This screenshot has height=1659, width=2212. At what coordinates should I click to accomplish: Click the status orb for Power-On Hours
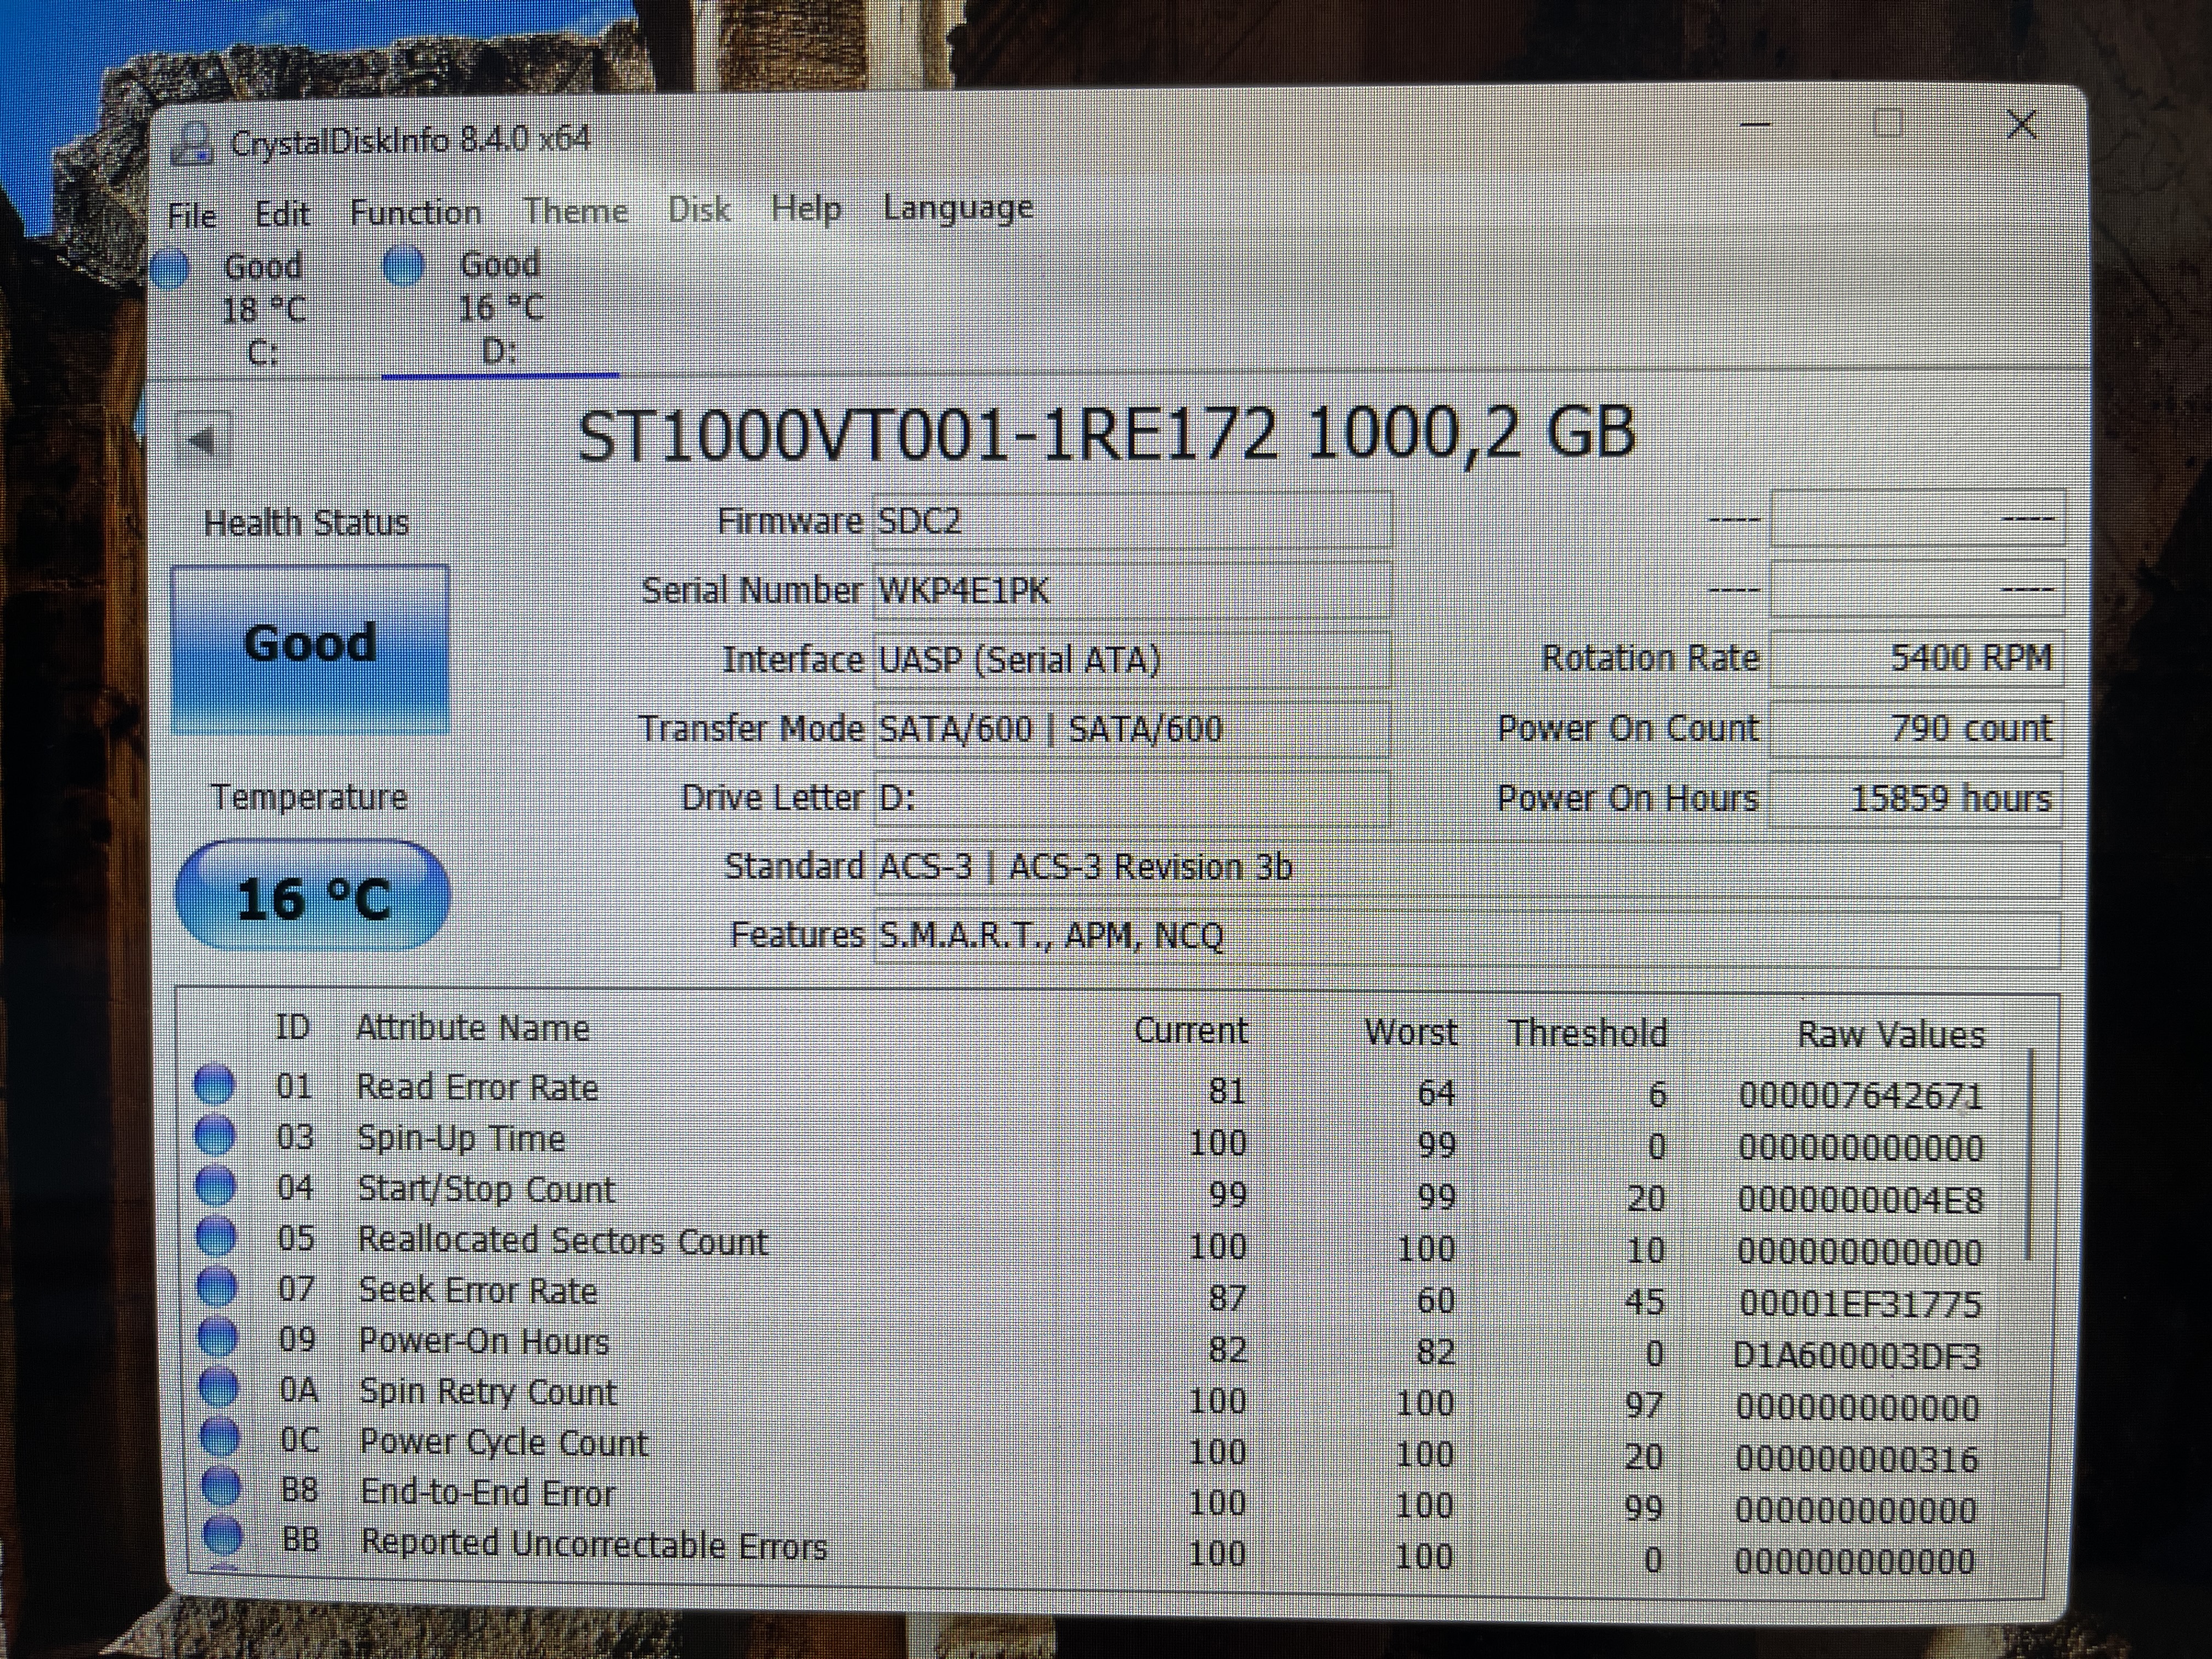coord(218,1337)
